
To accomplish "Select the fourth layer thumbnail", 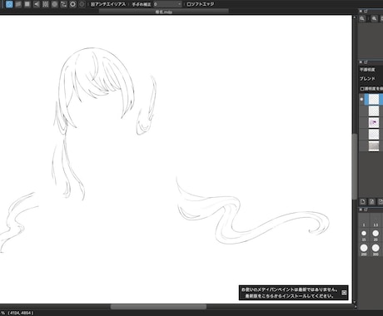I will (x=374, y=134).
